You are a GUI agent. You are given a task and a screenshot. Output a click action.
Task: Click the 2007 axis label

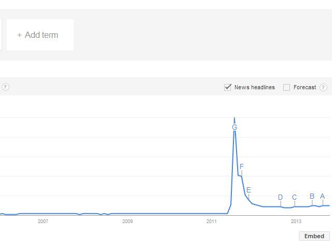(x=43, y=222)
